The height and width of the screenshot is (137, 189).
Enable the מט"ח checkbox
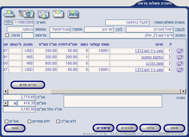[6, 121]
